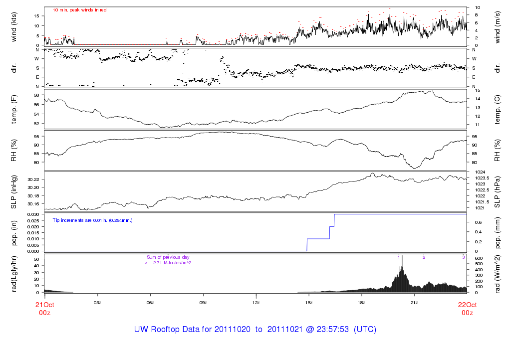511x349 pixels.
Task: Click the '15z' time tick label
Action: (x=308, y=303)
